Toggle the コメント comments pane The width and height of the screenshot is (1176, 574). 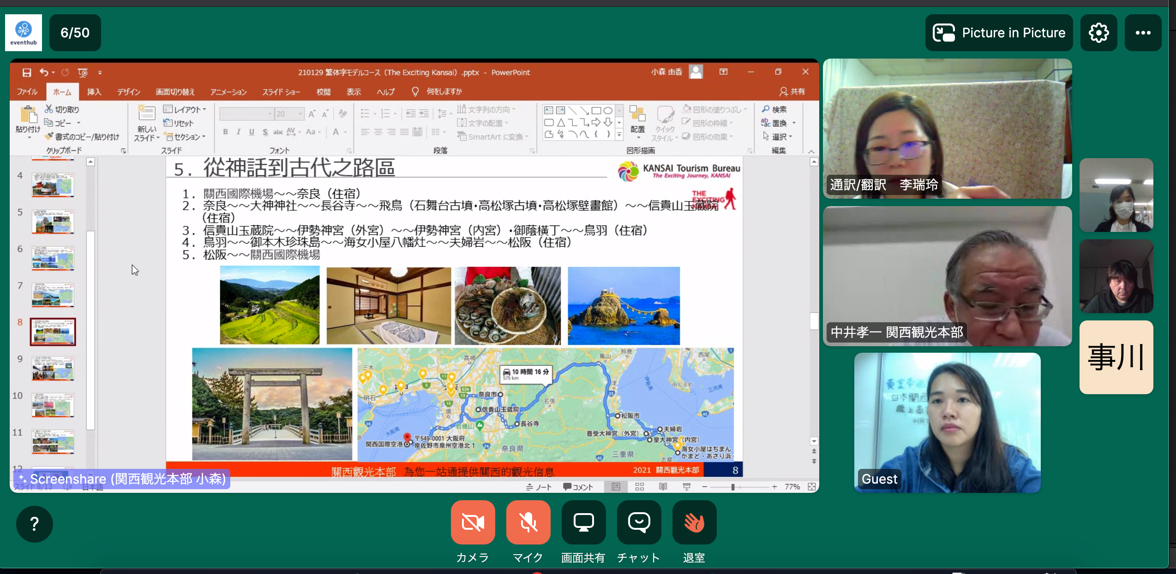[x=578, y=487]
